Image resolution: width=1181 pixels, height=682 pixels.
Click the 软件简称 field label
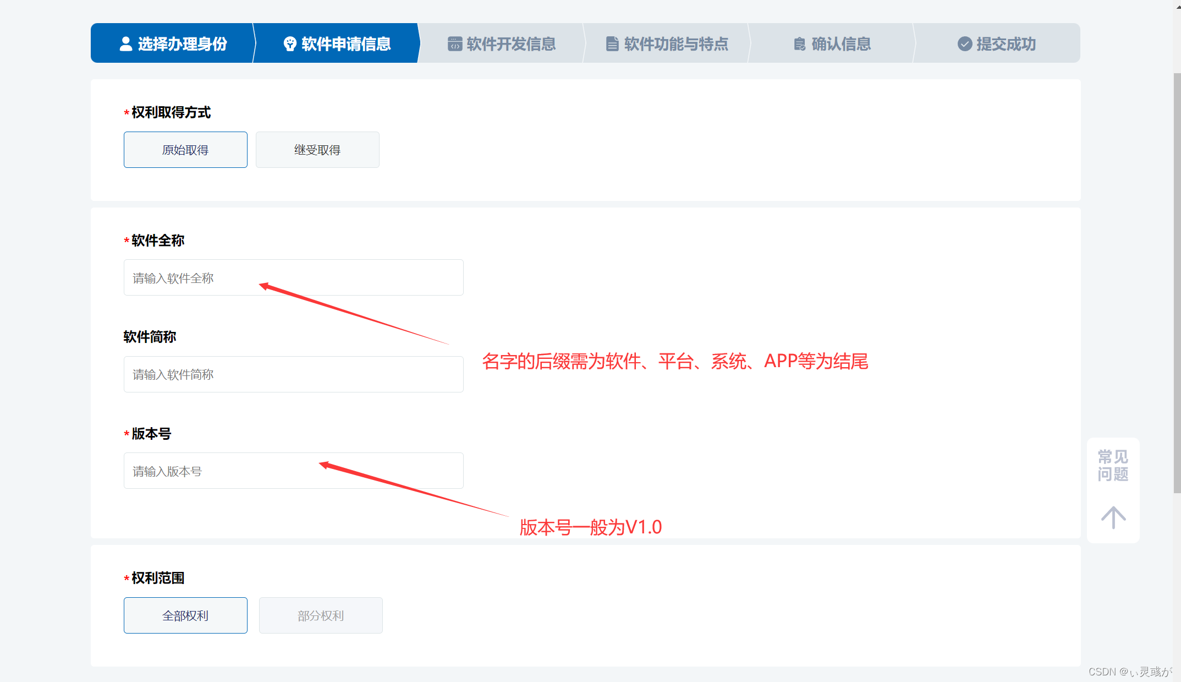150,337
